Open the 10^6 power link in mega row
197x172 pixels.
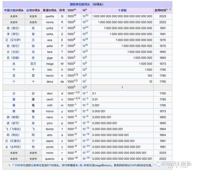(x=85, y=63)
